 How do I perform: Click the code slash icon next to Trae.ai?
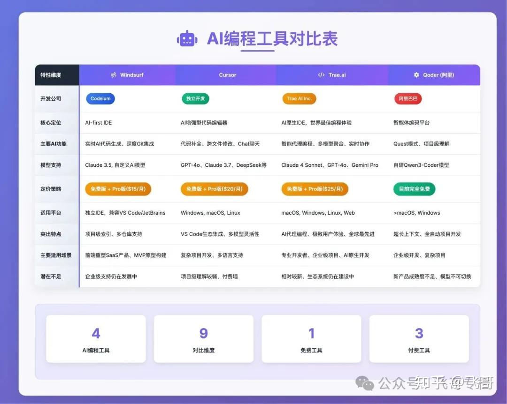pos(321,75)
